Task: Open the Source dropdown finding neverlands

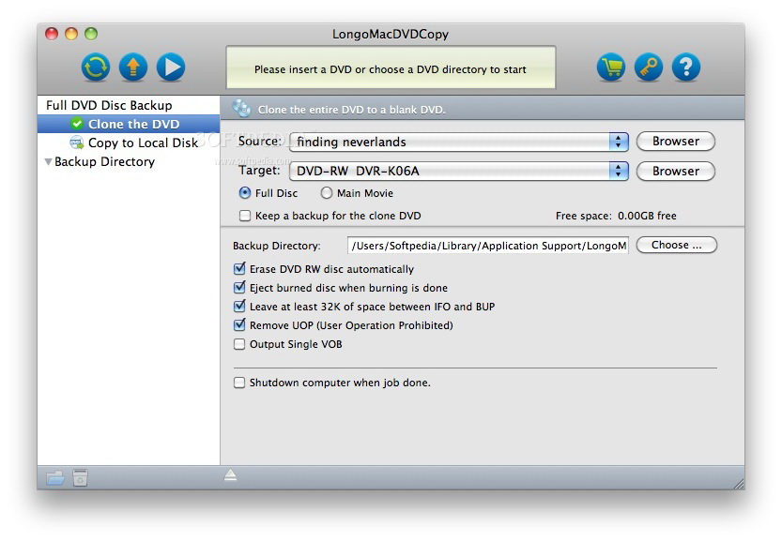Action: click(459, 142)
